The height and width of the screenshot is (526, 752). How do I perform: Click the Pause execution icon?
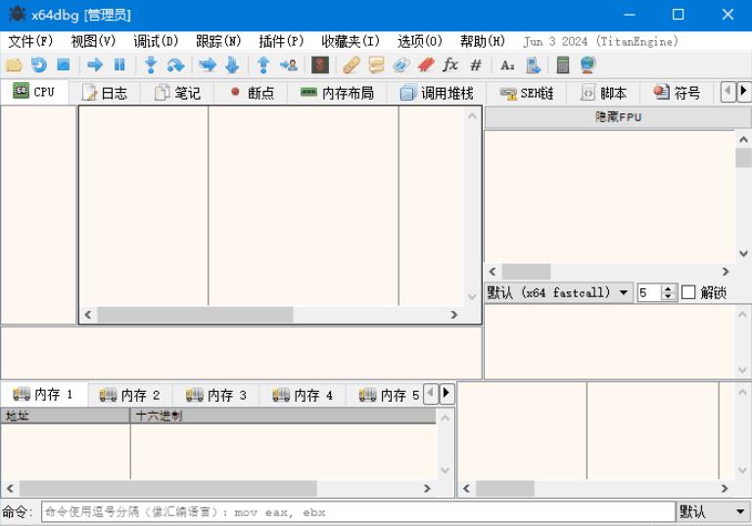click(x=119, y=65)
